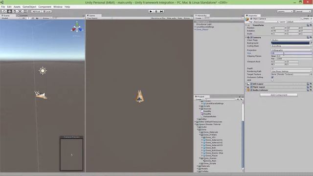Toggle the GUI Layer component checkbox

pos(251,84)
